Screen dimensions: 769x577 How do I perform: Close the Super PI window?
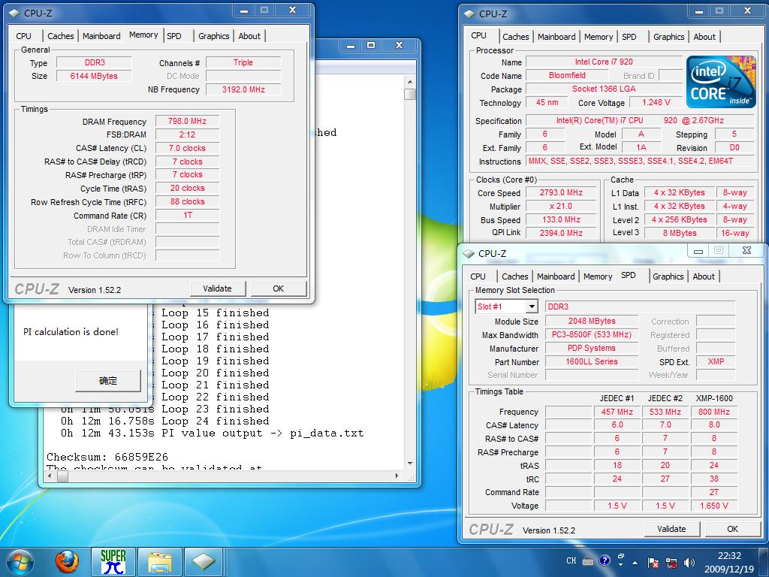[400, 46]
